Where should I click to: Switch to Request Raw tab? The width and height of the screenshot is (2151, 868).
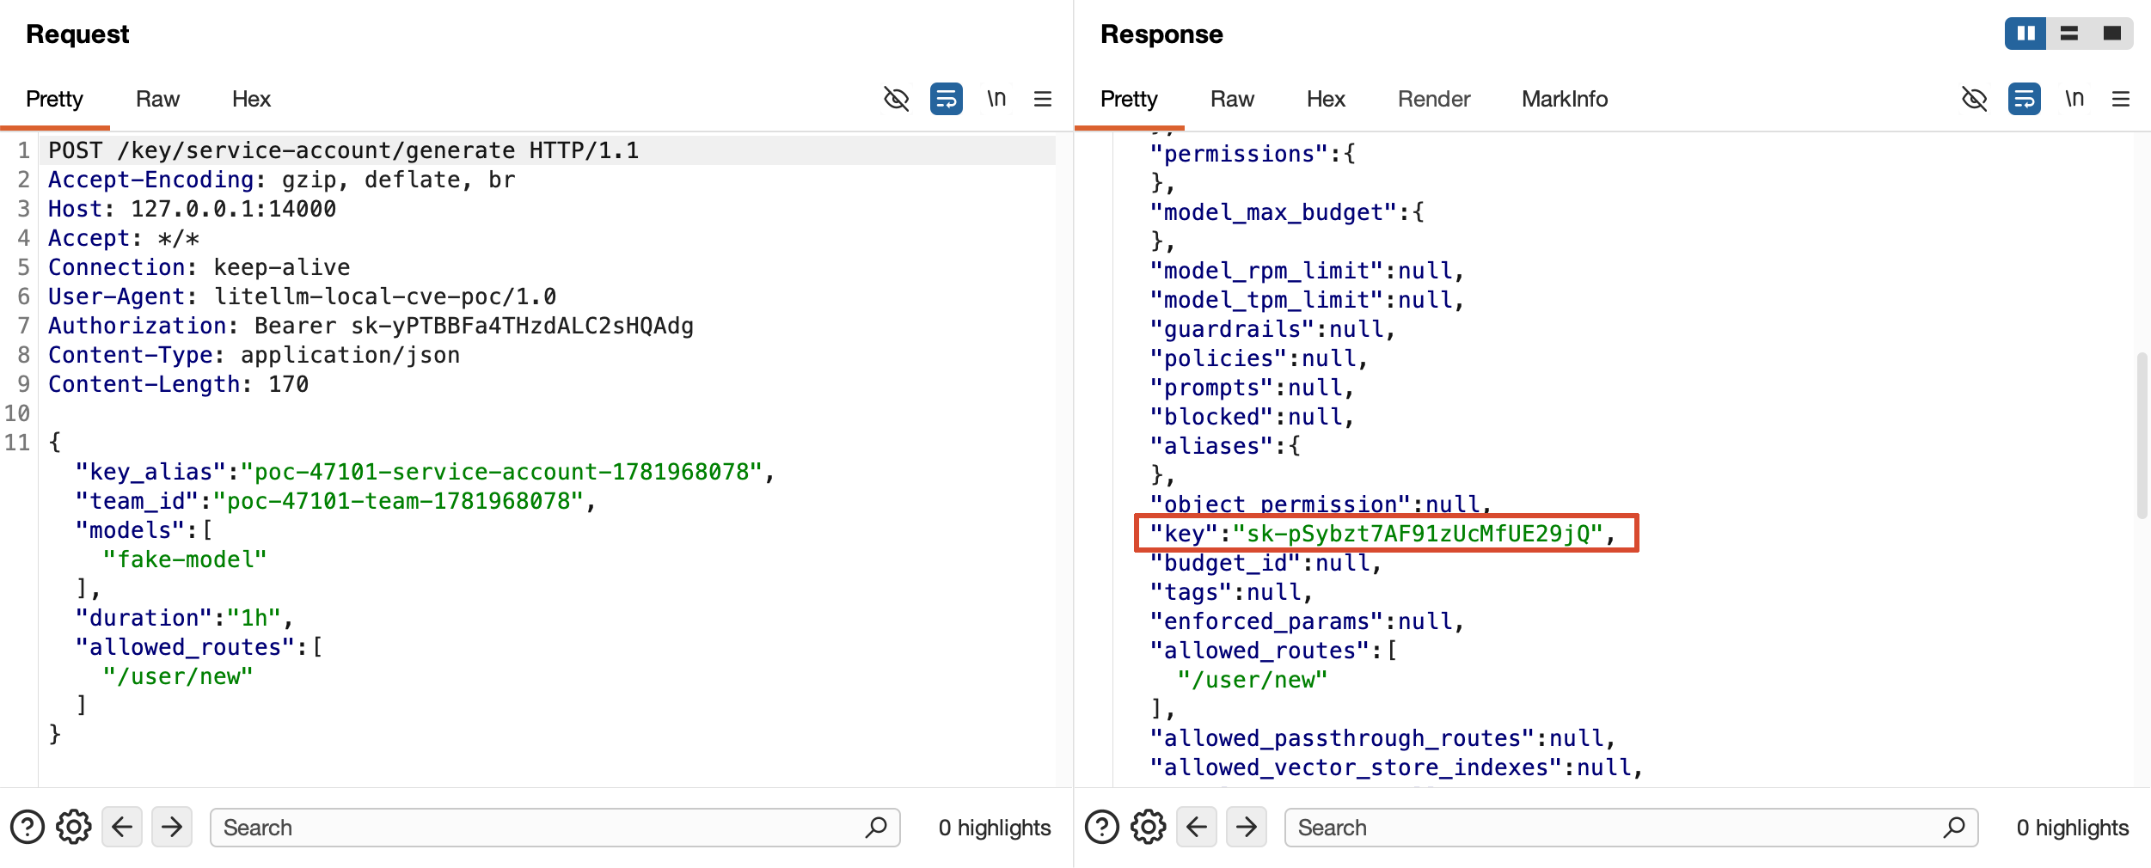click(x=157, y=99)
